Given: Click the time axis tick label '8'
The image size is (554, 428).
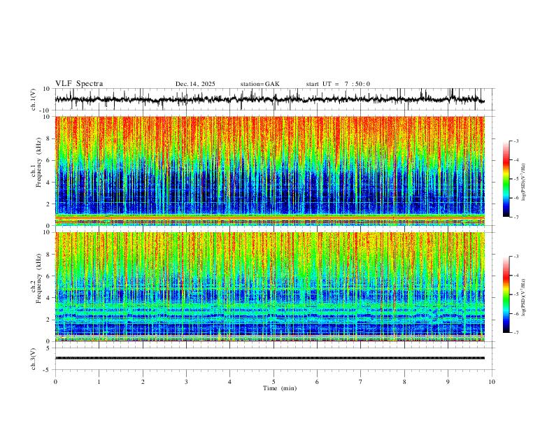Looking at the screenshot, I should click(x=404, y=382).
